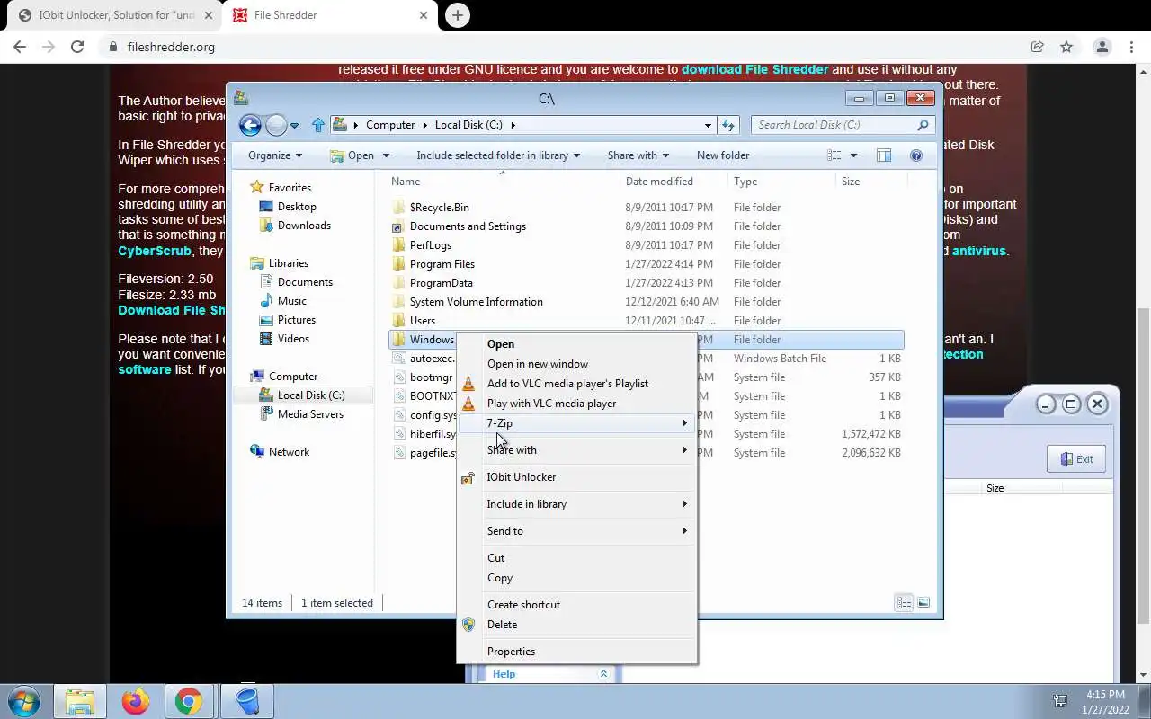1151x719 pixels.
Task: Expand address bar history dropdown
Action: pyautogui.click(x=708, y=125)
